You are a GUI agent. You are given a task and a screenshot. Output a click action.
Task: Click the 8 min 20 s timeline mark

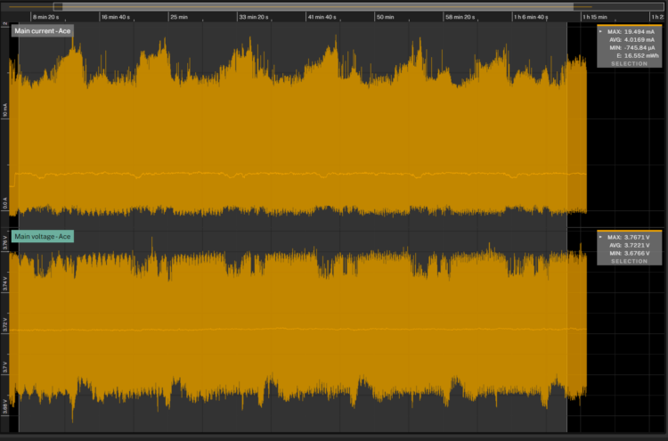45,17
